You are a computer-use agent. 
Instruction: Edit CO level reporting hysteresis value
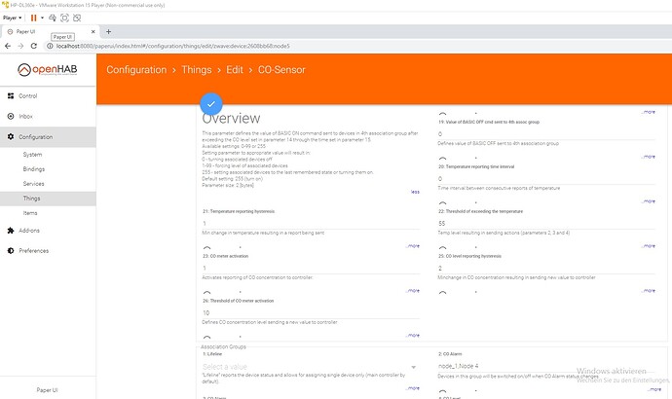coord(546,268)
